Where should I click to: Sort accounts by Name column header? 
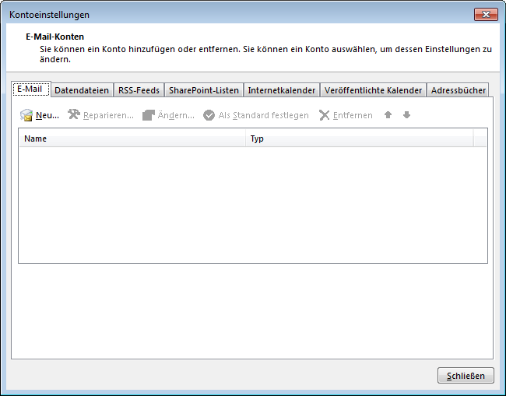[x=132, y=138]
